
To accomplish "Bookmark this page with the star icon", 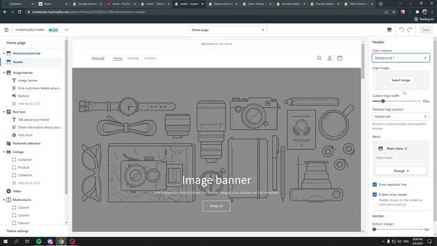I will pyautogui.click(x=394, y=12).
